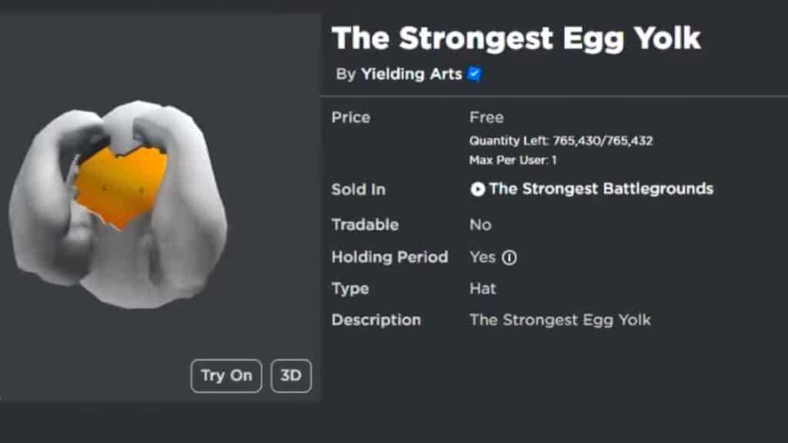Click the Yes value for Holding Period
Viewport: 788px width, 443px height.
tap(483, 257)
